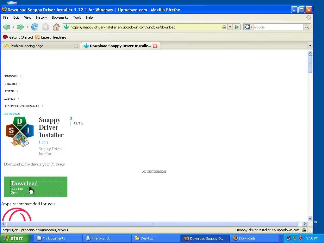Image resolution: width=324 pixels, height=243 pixels.
Task: Open the View menu
Action: click(x=28, y=18)
